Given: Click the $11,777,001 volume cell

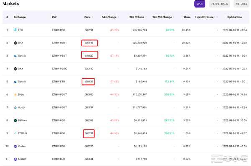Looking at the screenshot, I should coord(140,107).
